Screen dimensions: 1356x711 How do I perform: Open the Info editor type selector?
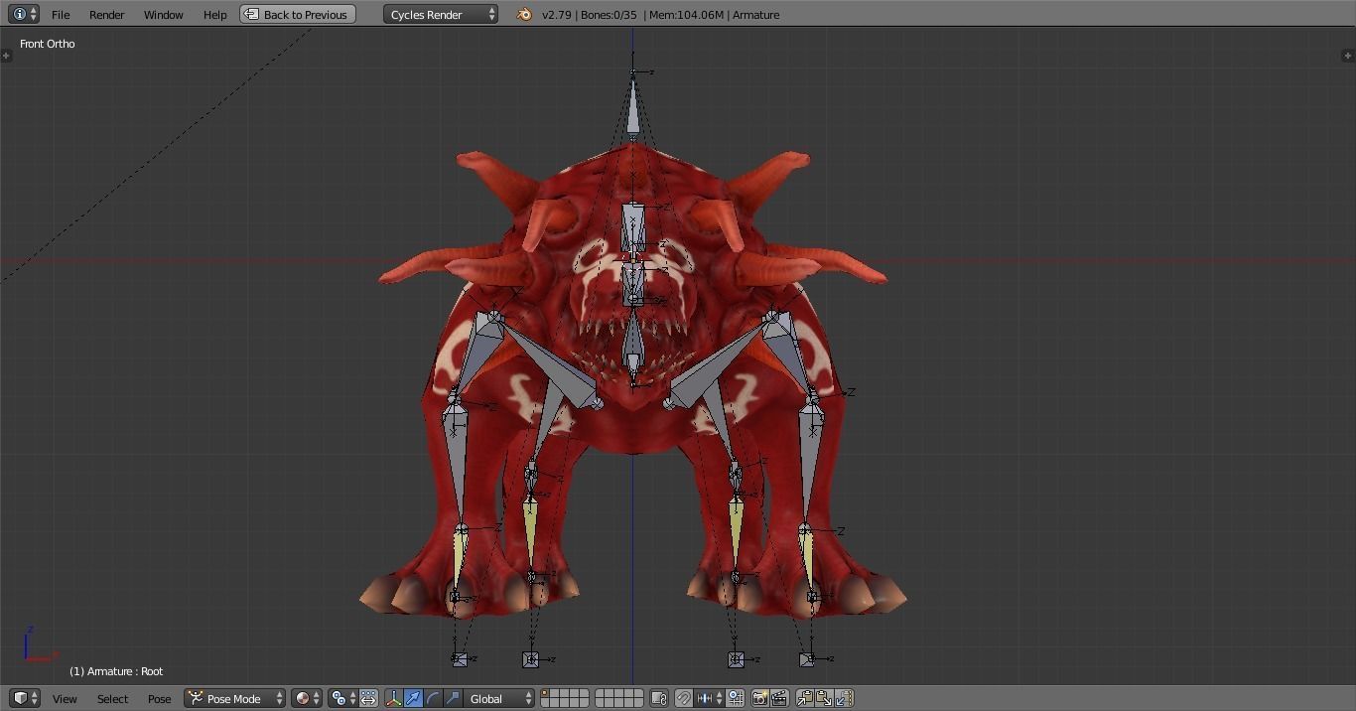(23, 14)
